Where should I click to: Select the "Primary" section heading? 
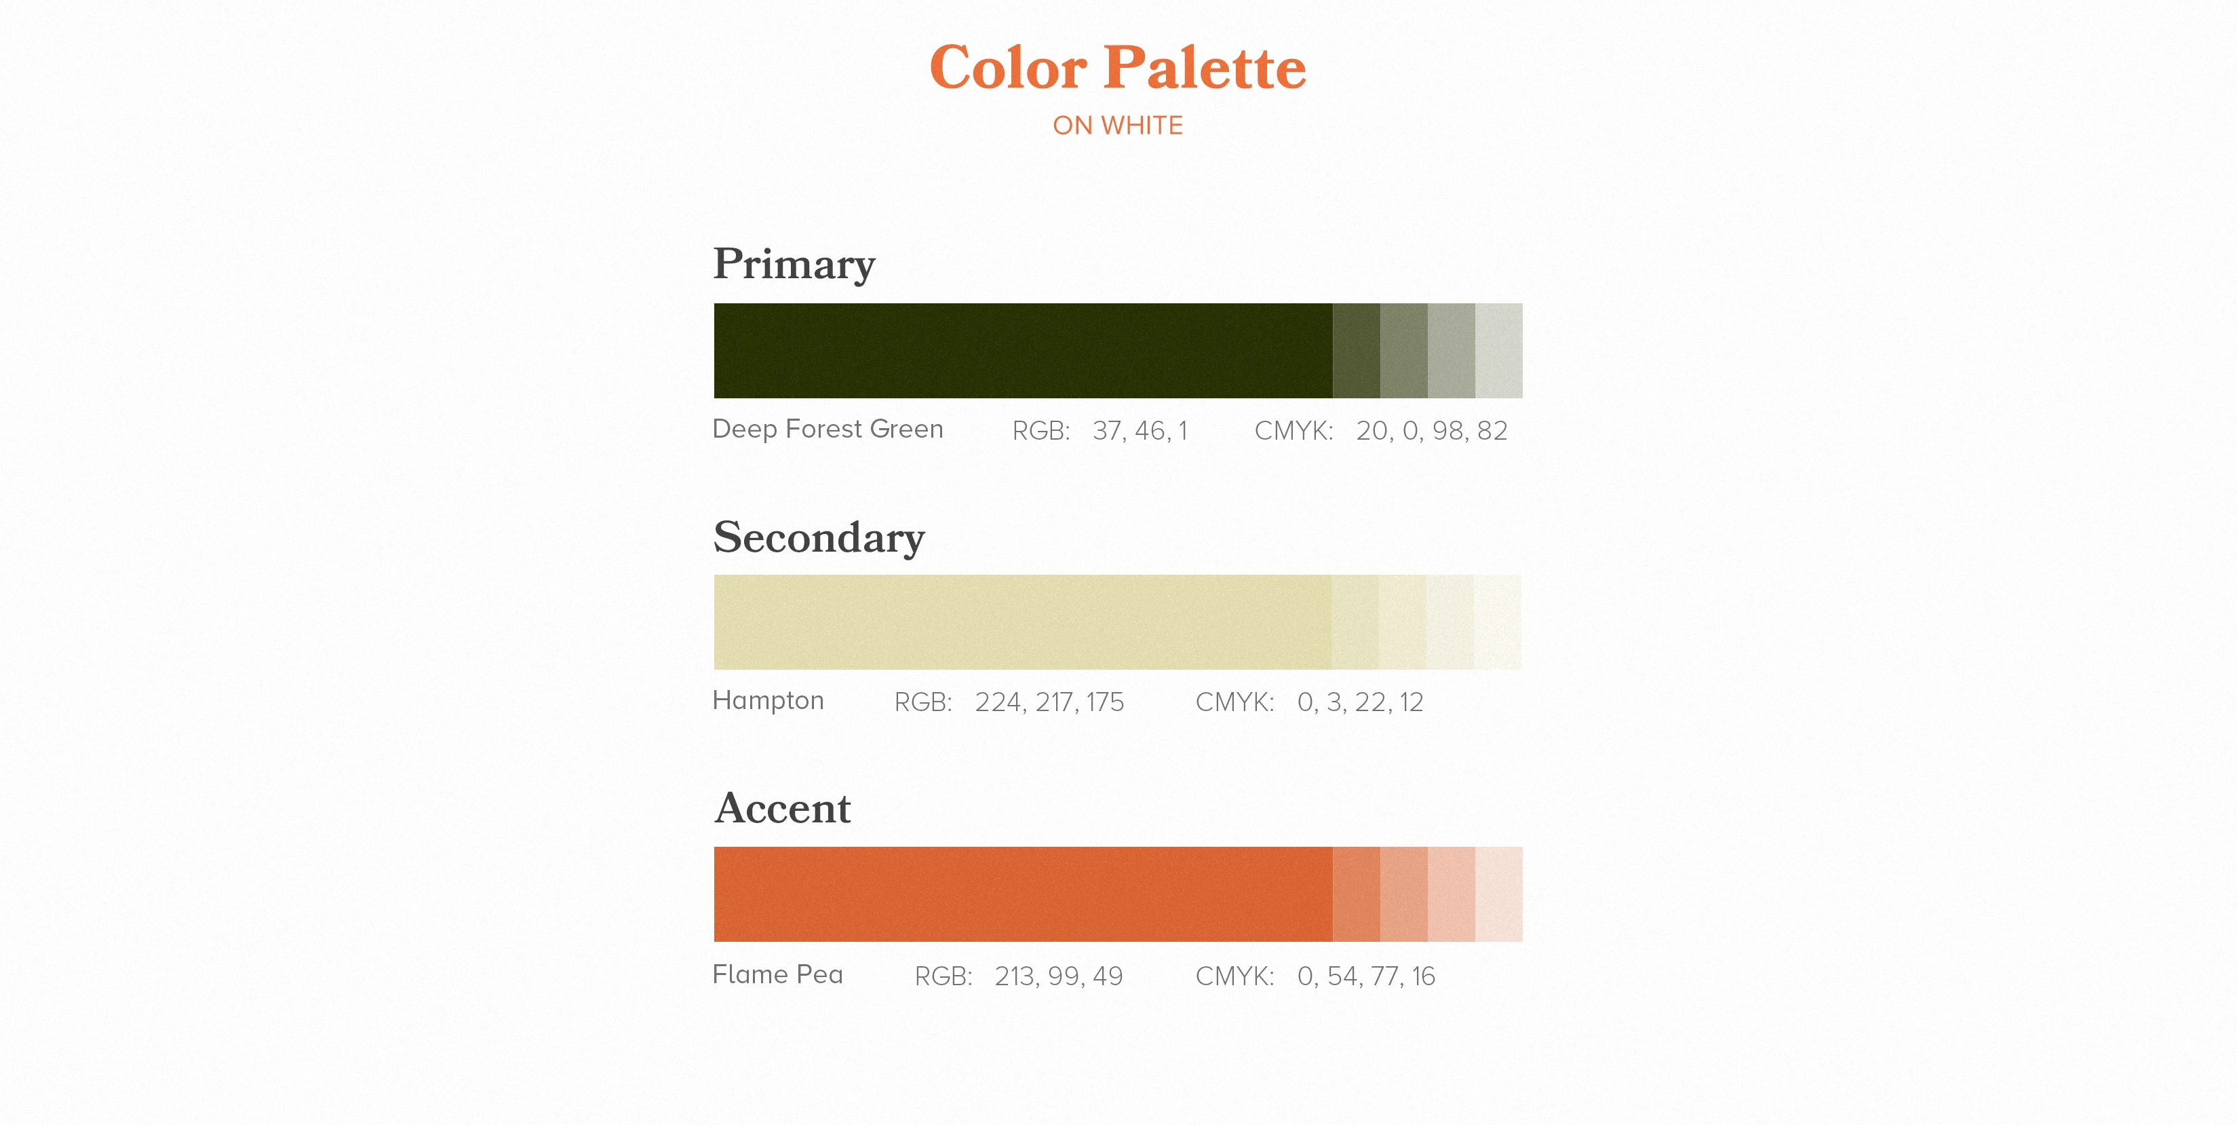pos(794,264)
